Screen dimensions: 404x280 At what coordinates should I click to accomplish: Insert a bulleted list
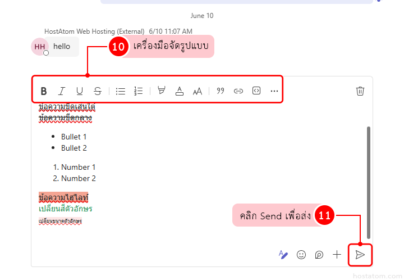tap(120, 91)
